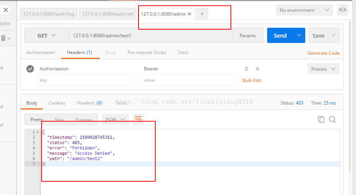The width and height of the screenshot is (361, 195).
Task: Delete the Authorization header row
Action: pyautogui.click(x=258, y=69)
